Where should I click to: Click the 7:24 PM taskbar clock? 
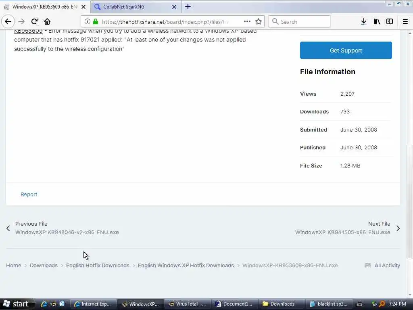pyautogui.click(x=397, y=304)
